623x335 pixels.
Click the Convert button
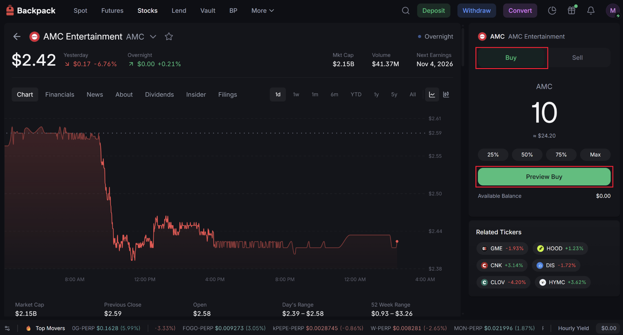pyautogui.click(x=520, y=11)
